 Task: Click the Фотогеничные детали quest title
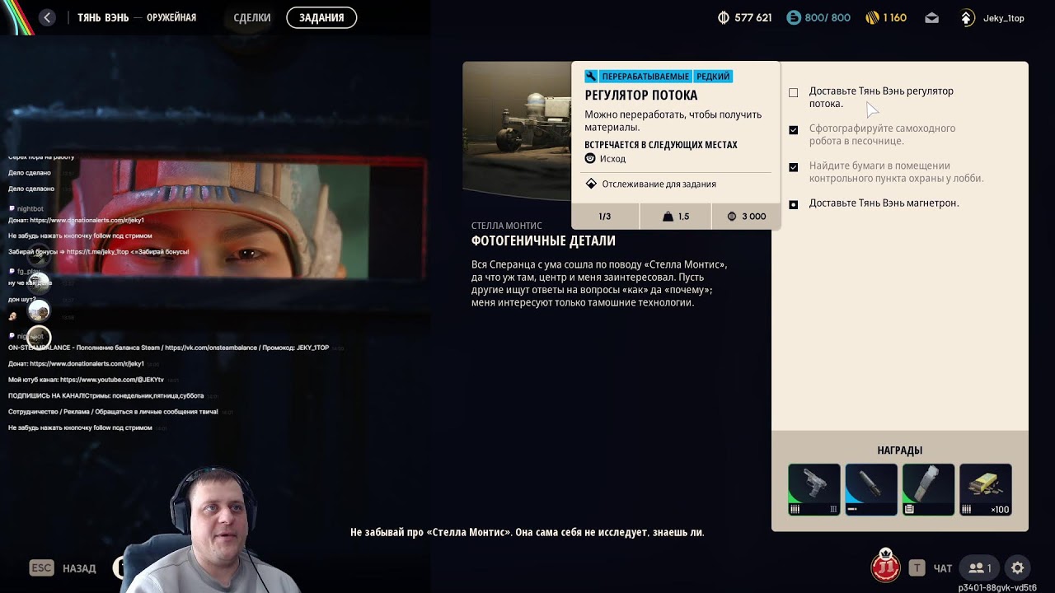click(x=543, y=240)
